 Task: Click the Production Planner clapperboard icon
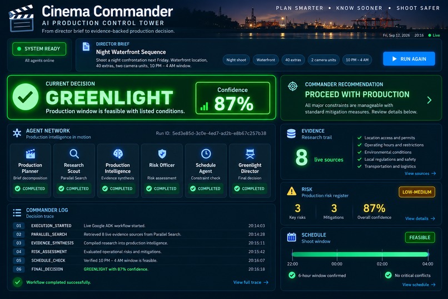(x=30, y=154)
